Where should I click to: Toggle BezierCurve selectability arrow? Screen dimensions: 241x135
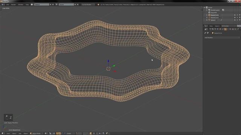[237, 18]
